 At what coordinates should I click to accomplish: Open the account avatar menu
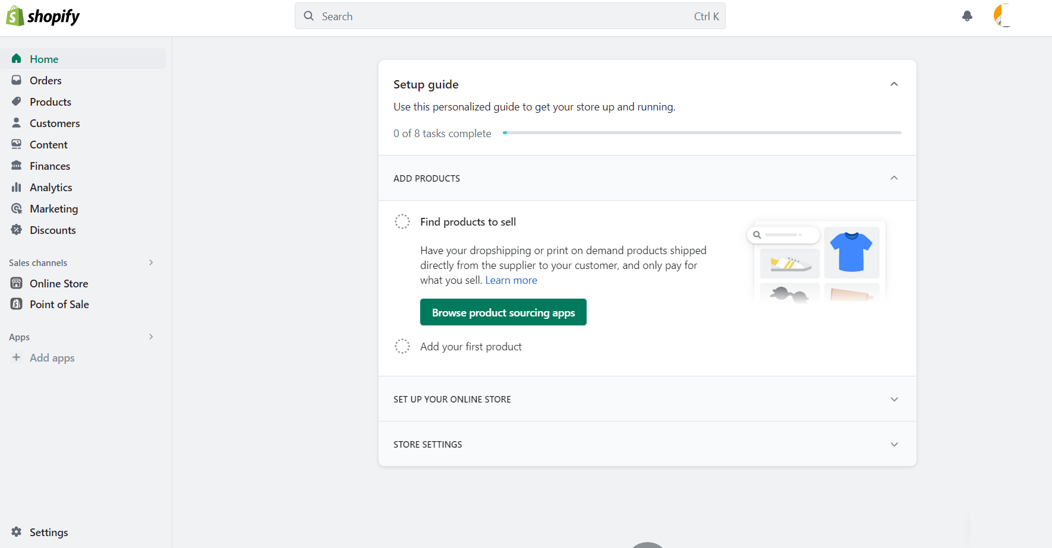coord(1003,15)
